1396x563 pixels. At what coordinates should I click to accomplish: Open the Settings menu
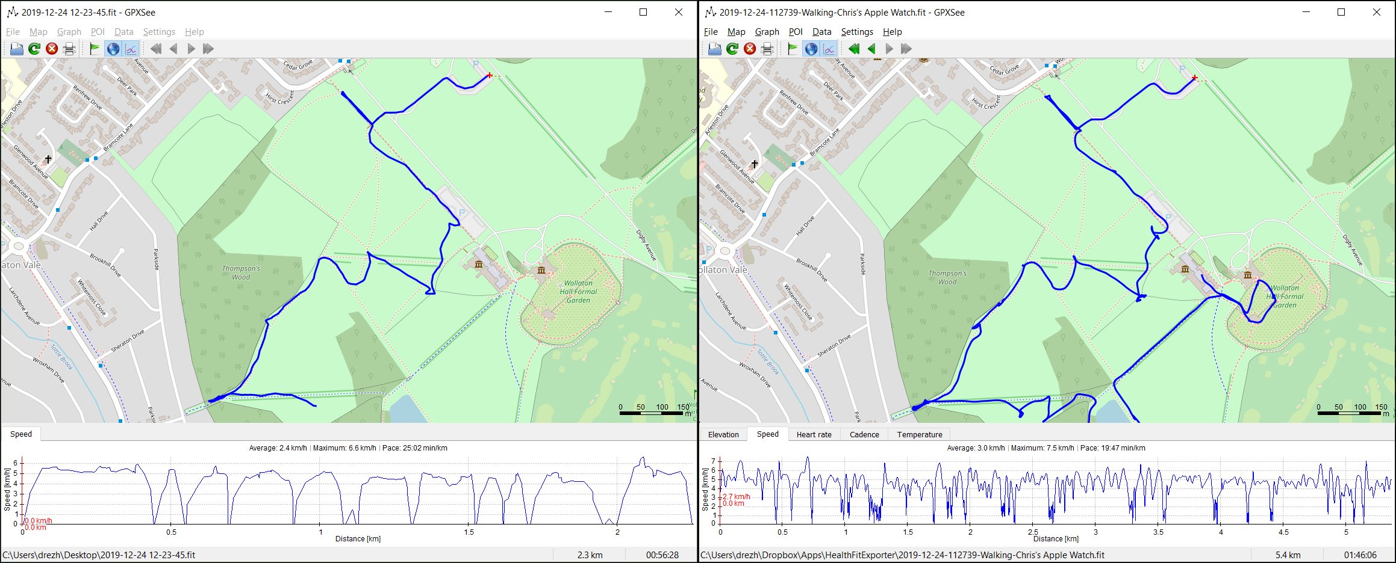coord(159,31)
